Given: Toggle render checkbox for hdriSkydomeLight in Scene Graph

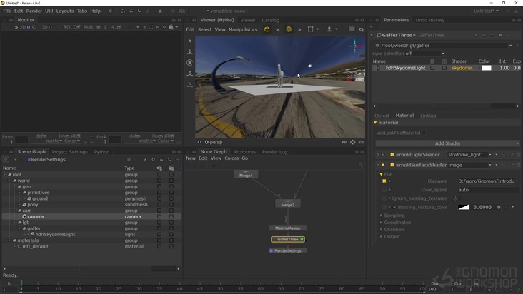Looking at the screenshot, I should coord(171,234).
